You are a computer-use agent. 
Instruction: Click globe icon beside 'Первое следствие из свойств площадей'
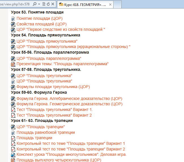point(13,30)
